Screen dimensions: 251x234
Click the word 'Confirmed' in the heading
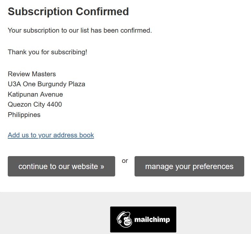(102, 12)
